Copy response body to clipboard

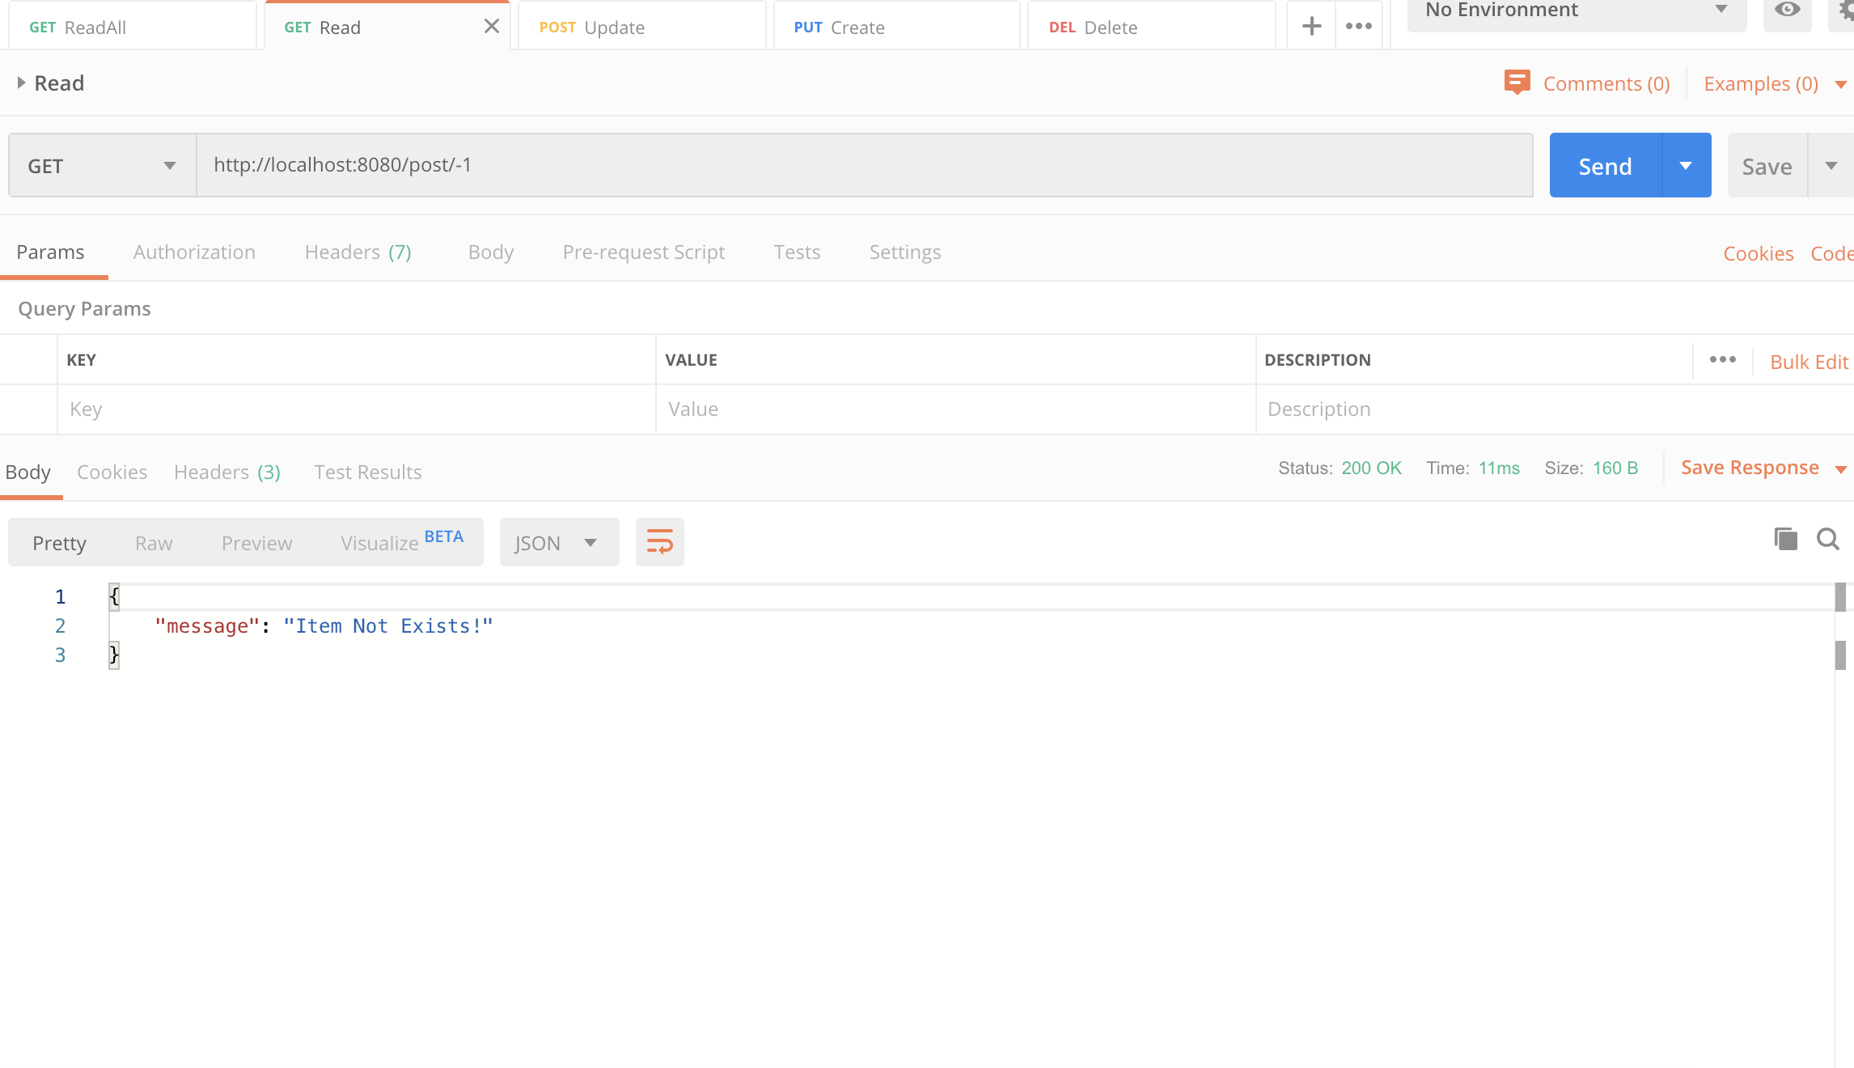click(1785, 540)
